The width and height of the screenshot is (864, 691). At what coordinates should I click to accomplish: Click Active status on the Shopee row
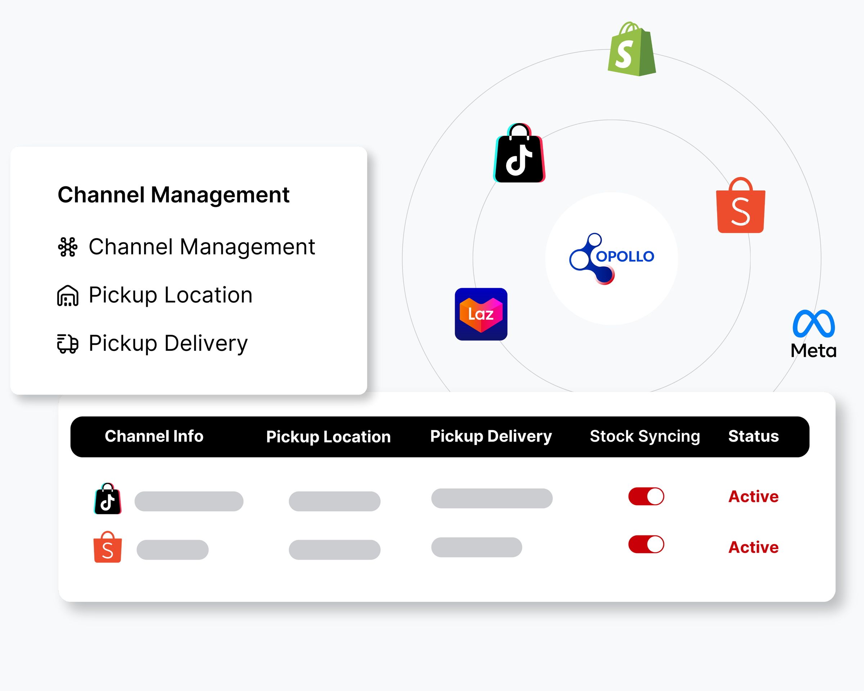[x=753, y=547]
